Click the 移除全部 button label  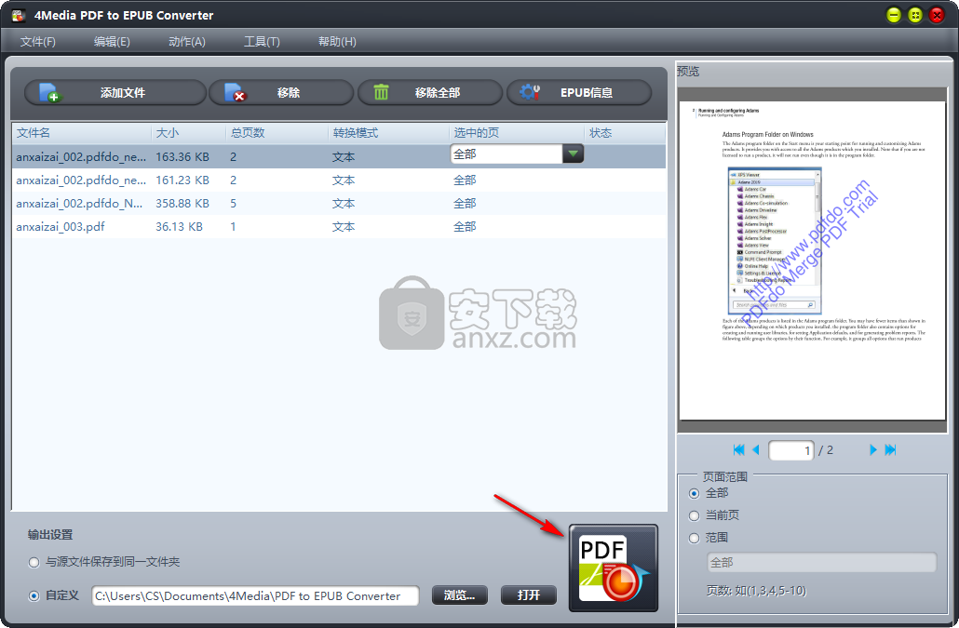(438, 93)
